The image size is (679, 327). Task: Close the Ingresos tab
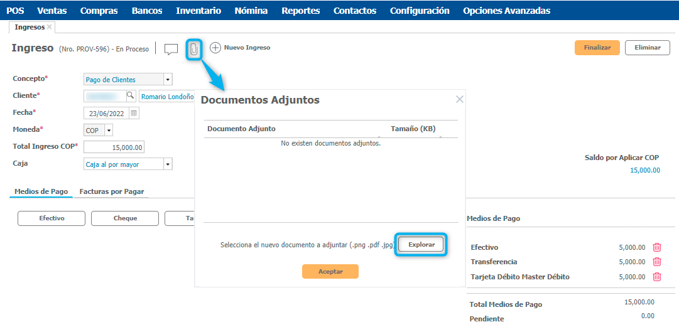click(x=50, y=27)
